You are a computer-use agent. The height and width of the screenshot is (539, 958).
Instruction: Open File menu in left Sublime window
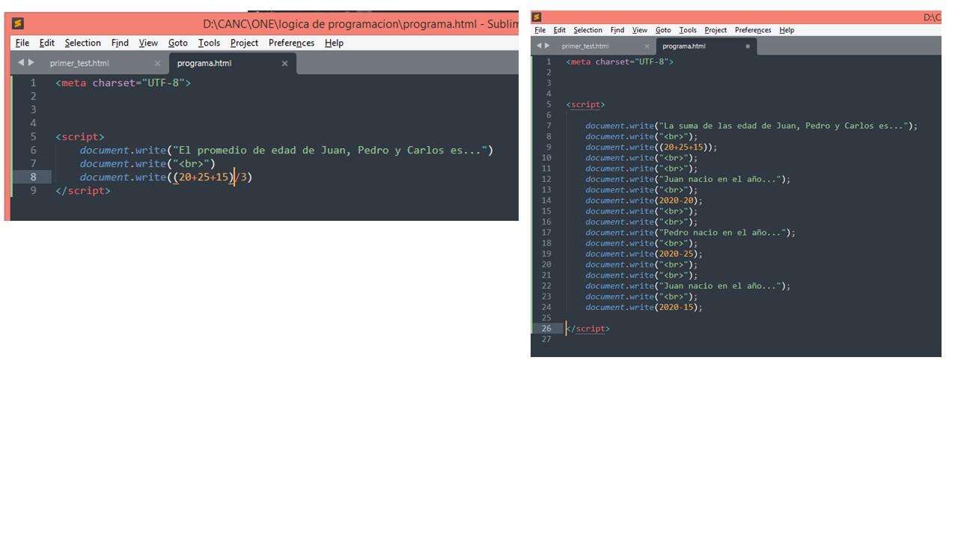(22, 43)
